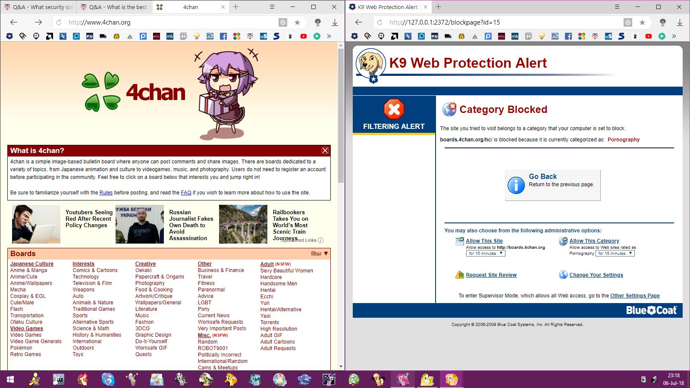Screen dimensions: 690x388
Task: Click the green play bookmark in the 4chan window
Action: pyautogui.click(x=317, y=36)
